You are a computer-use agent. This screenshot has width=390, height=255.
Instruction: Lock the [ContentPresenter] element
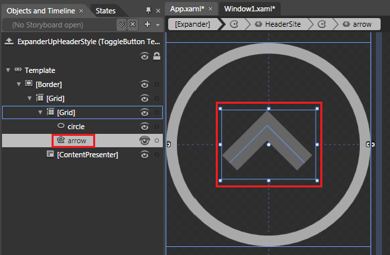click(x=157, y=155)
